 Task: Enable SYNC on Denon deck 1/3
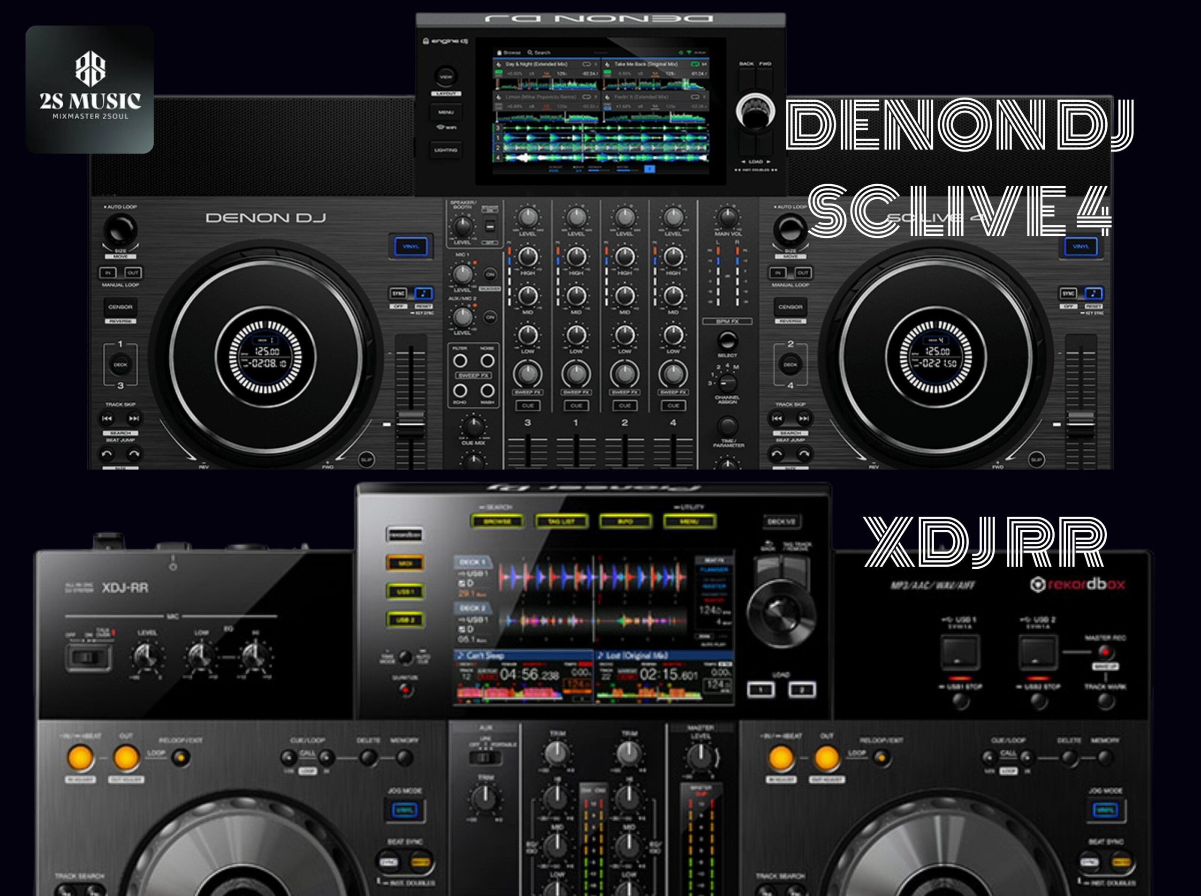click(398, 294)
